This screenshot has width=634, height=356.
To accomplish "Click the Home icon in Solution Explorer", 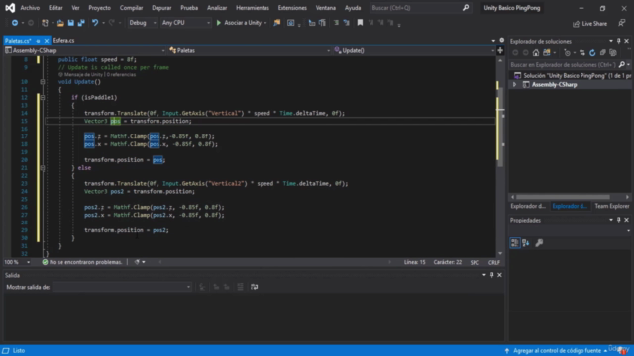I will coord(536,52).
